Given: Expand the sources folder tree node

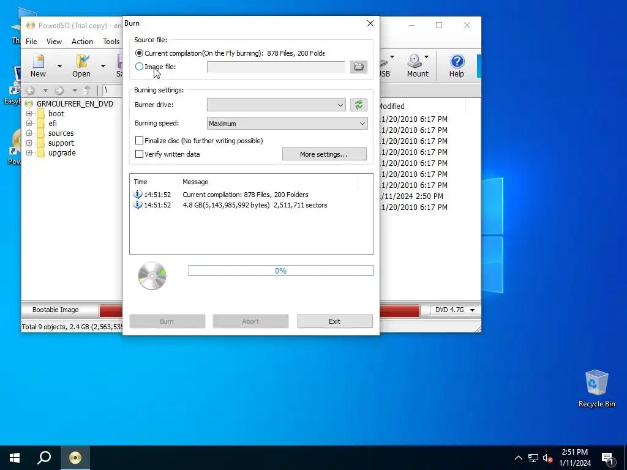Looking at the screenshot, I should [29, 133].
